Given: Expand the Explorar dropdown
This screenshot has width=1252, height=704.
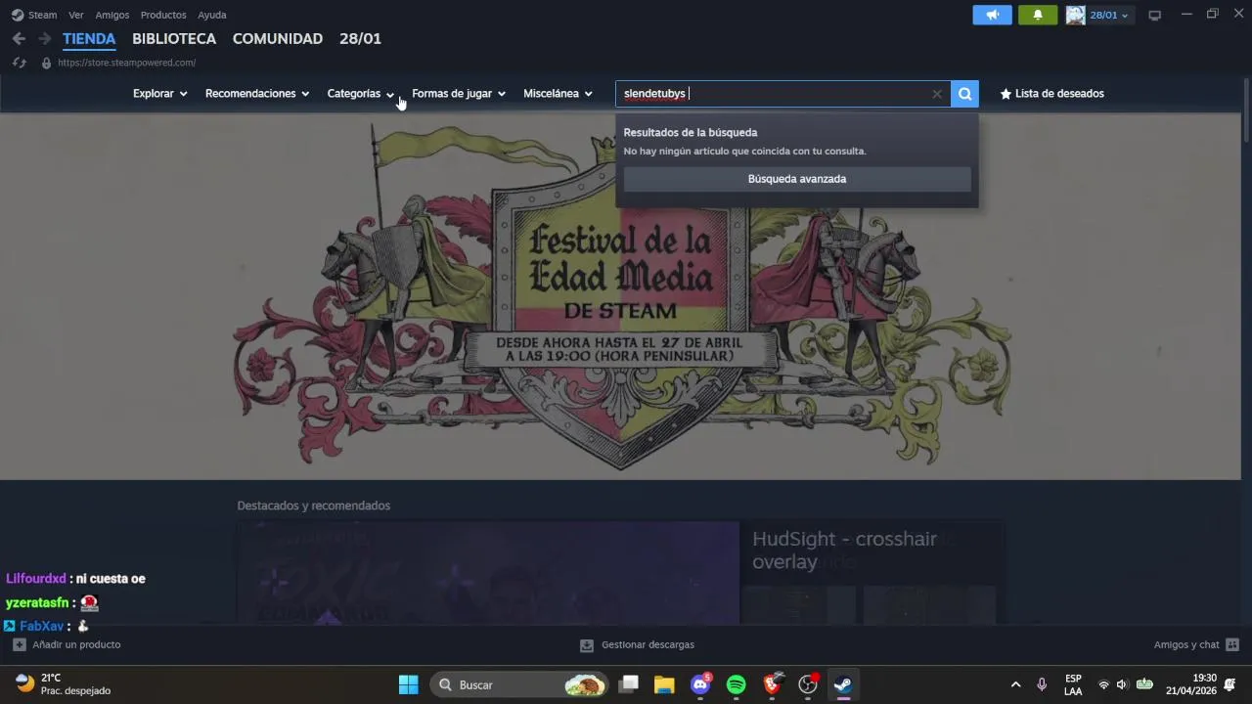Looking at the screenshot, I should pos(160,94).
